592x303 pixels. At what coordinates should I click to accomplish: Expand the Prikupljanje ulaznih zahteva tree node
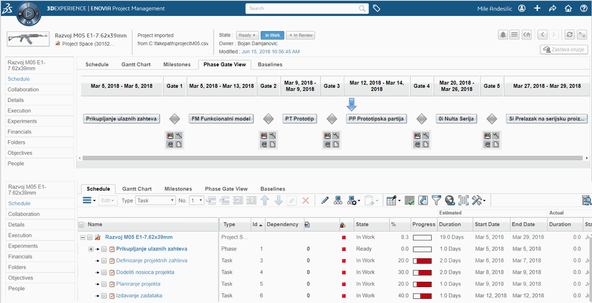[x=90, y=248]
